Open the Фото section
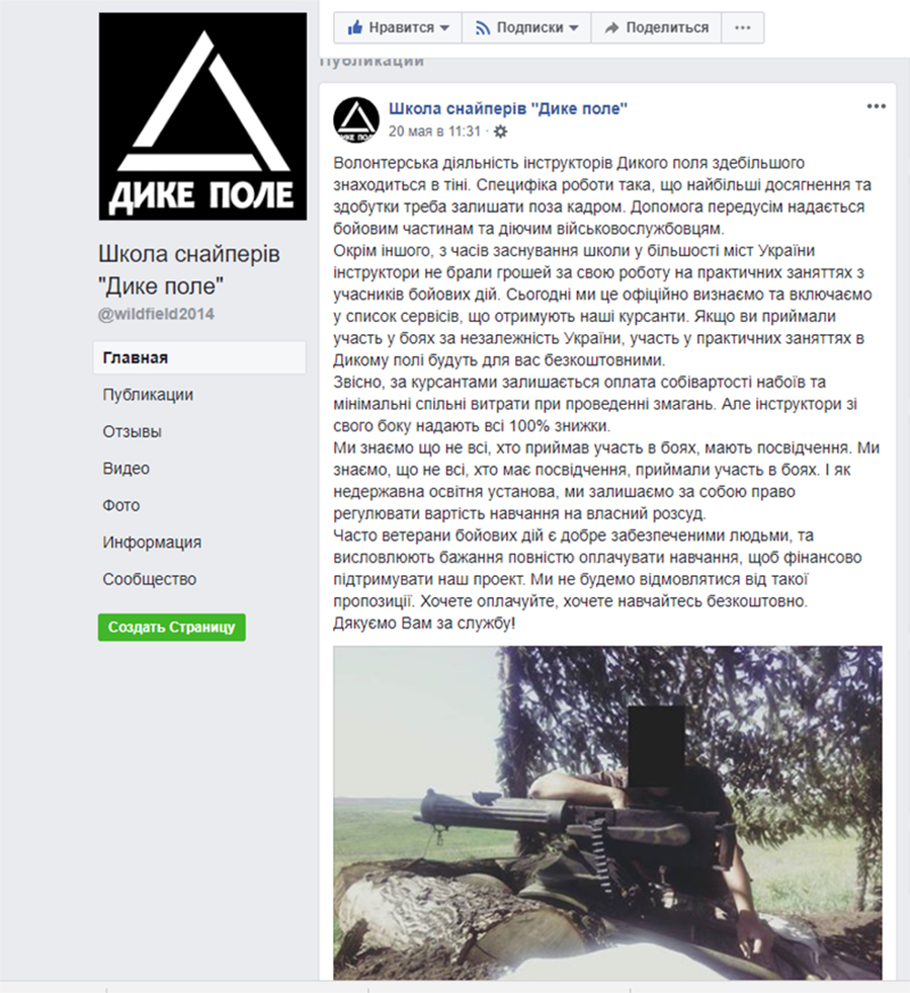 click(x=121, y=505)
